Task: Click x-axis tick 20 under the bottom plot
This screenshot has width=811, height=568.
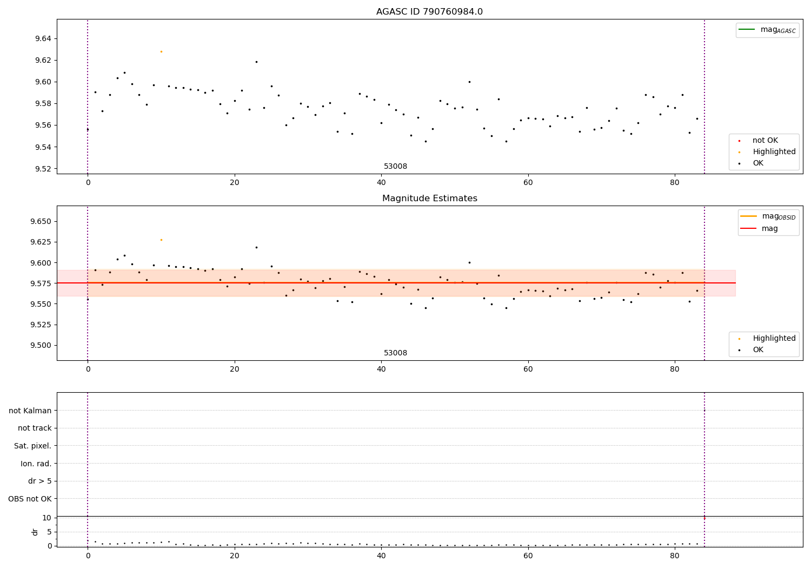Action: [x=235, y=556]
